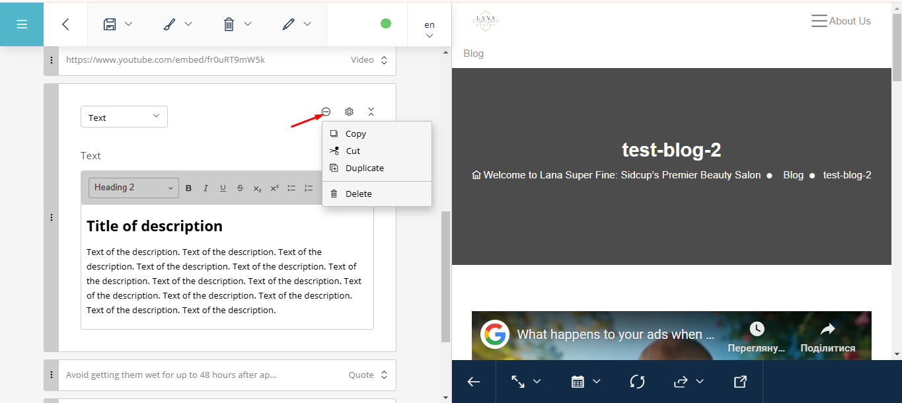Click About Us in the site header

[849, 21]
